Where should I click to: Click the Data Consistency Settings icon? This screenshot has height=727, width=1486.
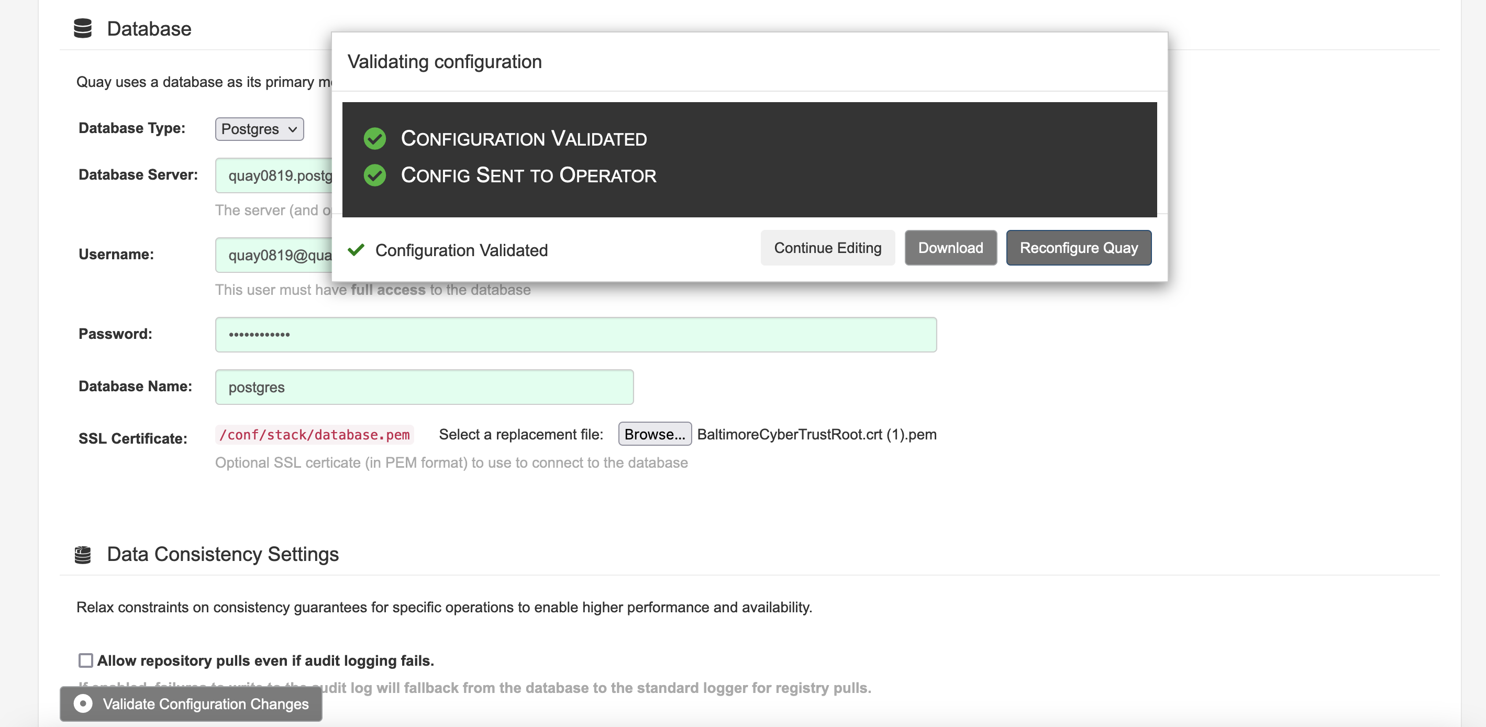tap(83, 555)
